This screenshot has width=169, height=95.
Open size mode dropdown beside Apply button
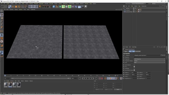109,89
